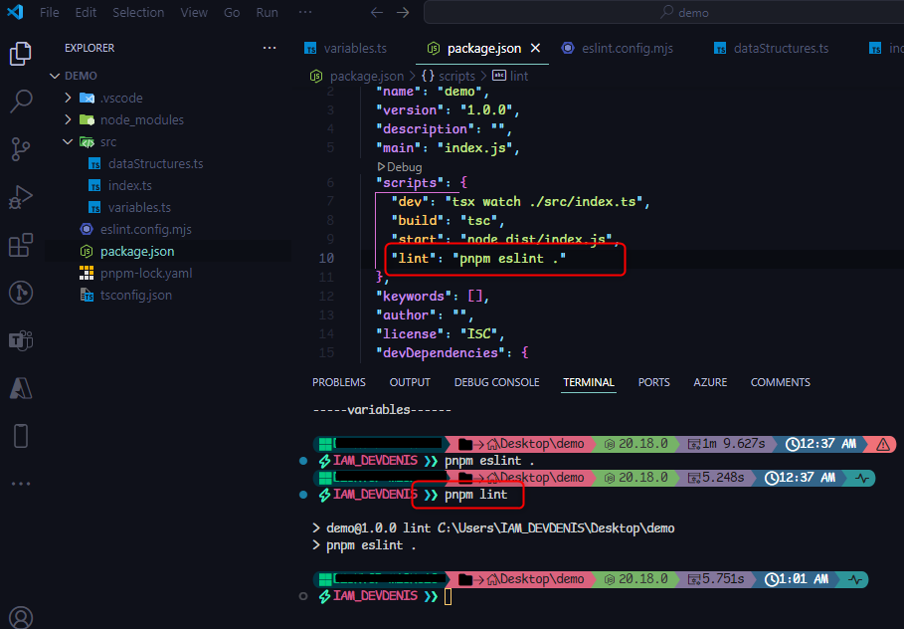Open the Go menu
This screenshot has height=629, width=904.
tap(232, 12)
